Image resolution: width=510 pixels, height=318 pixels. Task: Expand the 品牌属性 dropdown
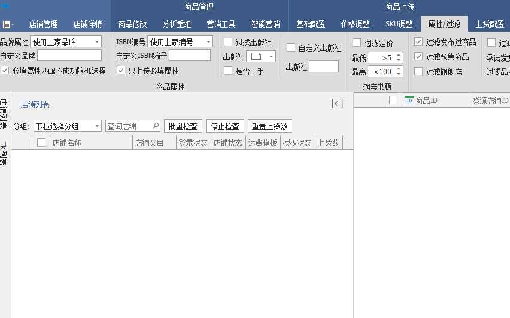[x=97, y=42]
